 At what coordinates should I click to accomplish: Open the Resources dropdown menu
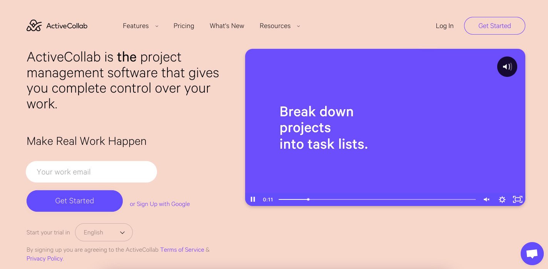(280, 26)
